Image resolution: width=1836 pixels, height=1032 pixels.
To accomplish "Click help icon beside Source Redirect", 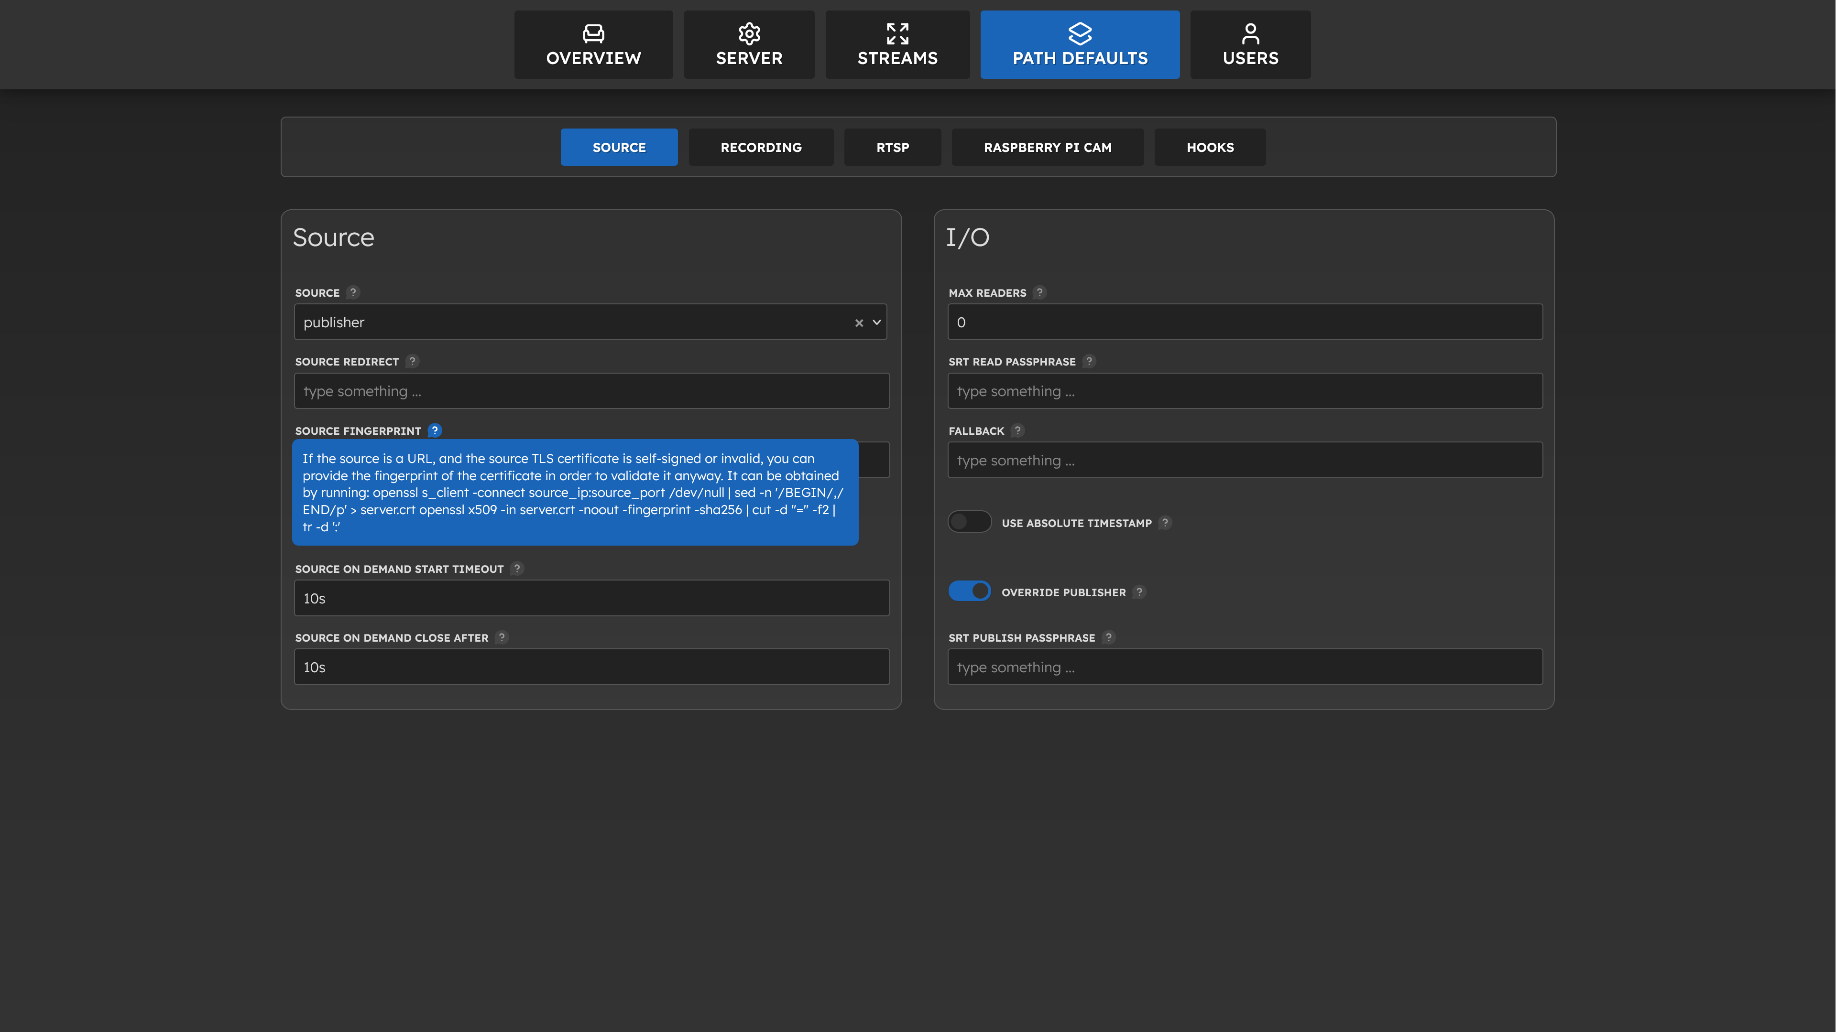I will click(412, 361).
